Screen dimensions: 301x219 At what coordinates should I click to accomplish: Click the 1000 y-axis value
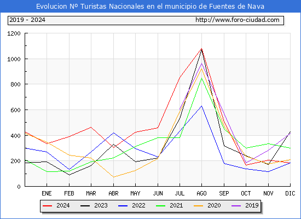pos(14,59)
